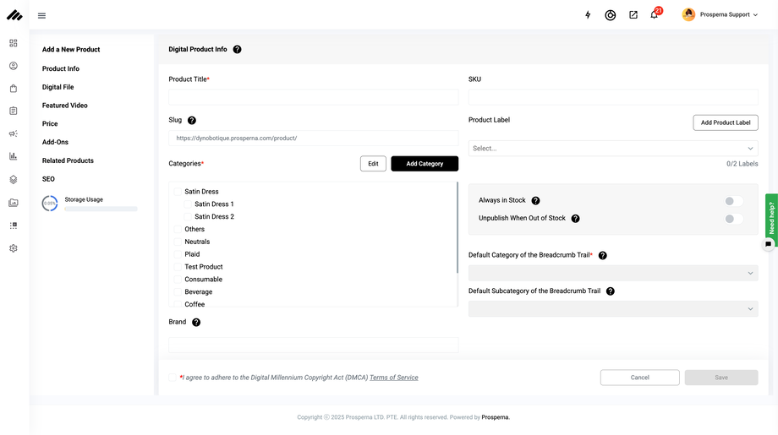Go to the Digital File section

pyautogui.click(x=58, y=87)
